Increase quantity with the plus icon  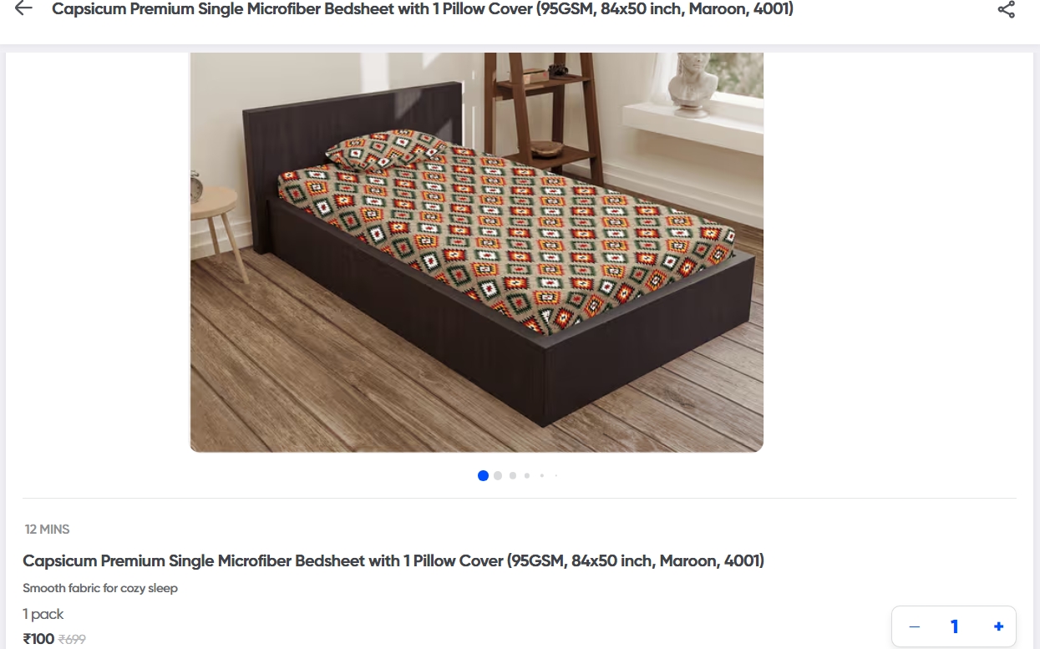(x=998, y=626)
